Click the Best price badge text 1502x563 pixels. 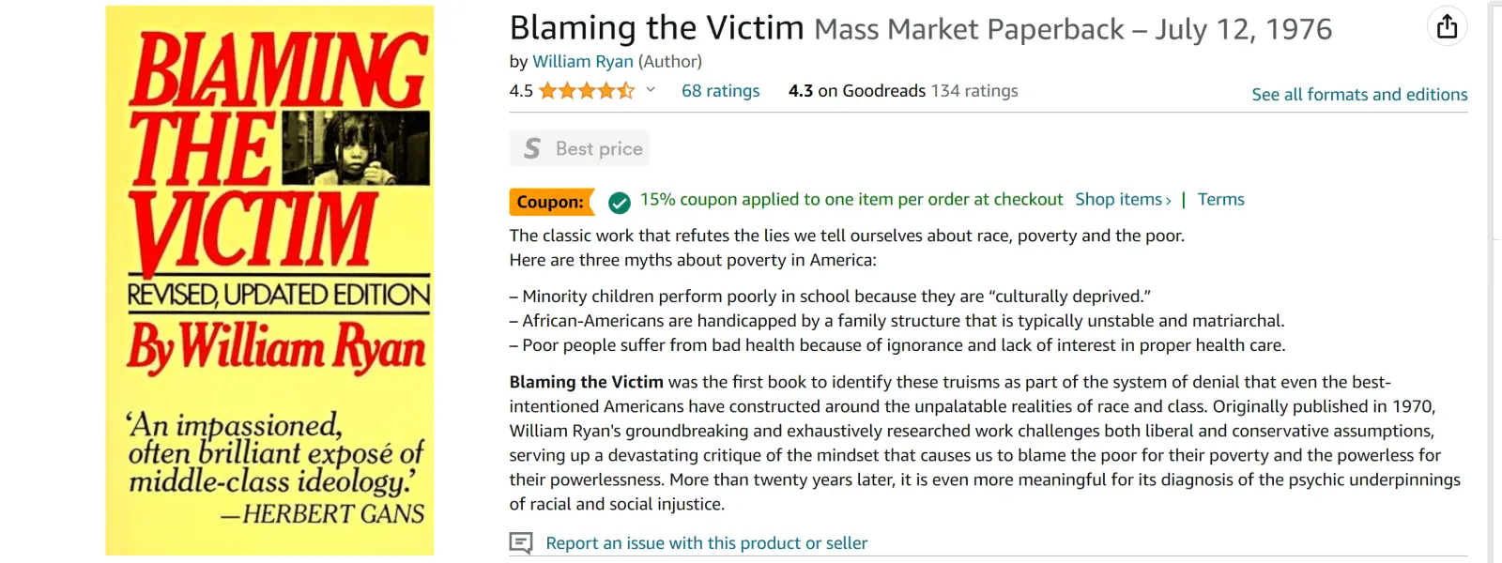click(599, 149)
